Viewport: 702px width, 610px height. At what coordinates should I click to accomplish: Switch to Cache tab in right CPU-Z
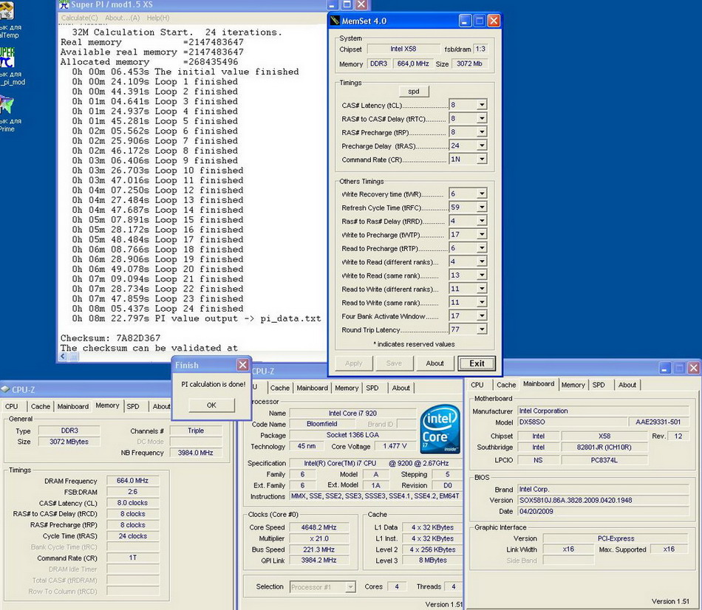tap(506, 385)
